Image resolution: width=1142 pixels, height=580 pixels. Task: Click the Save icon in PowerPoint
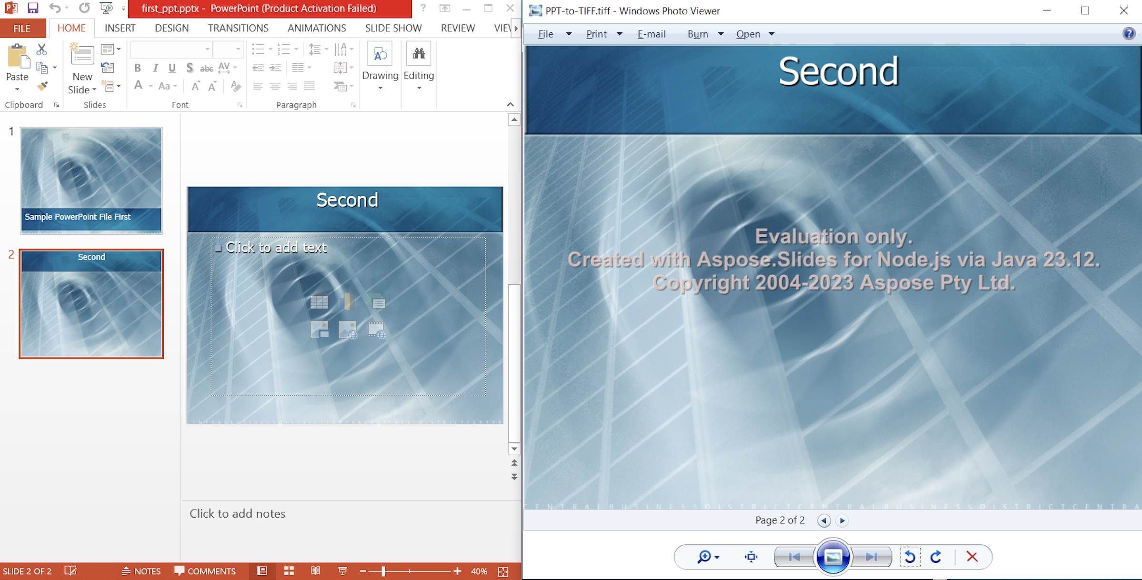click(x=32, y=8)
